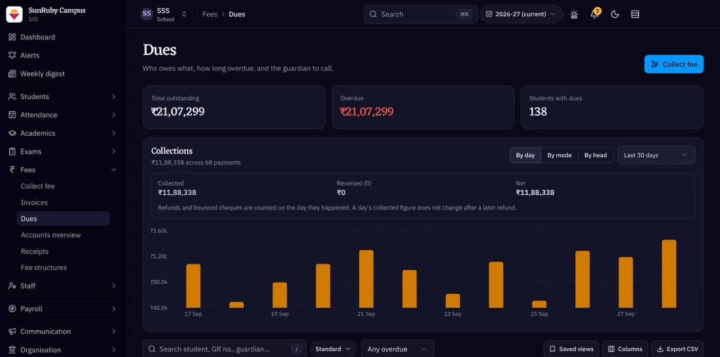Click the Communication megaphone icon
720x357 pixels.
12,331
